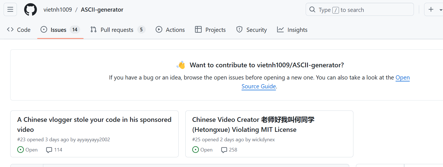This screenshot has height=167, width=443.
Task: Open the Projects tab
Action: 210,30
